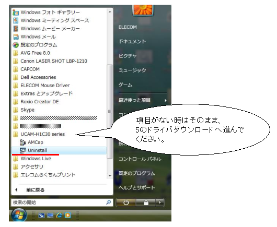Collapse the UCAM-H1C30 series folder
The height and width of the screenshot is (227, 277).
pyautogui.click(x=42, y=134)
